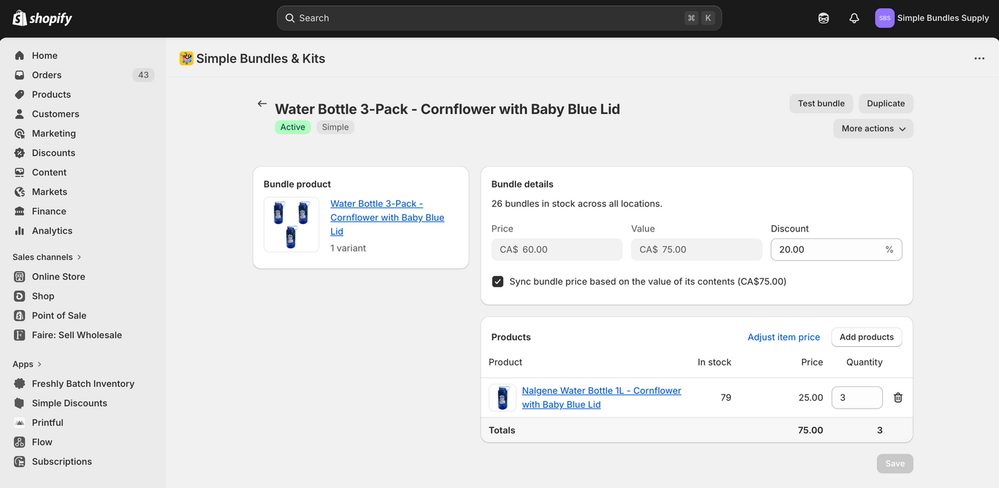The width and height of the screenshot is (999, 488).
Task: Click the Simple Bundles & Kits app icon
Action: tap(186, 59)
